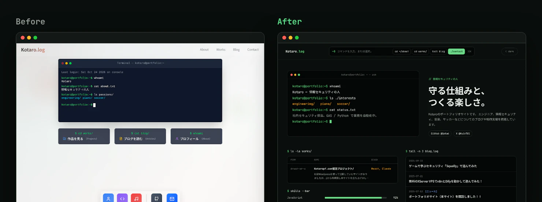Click the 'cd ~/about' command chip
Viewport: 542px width, 202px height.
[402, 51]
